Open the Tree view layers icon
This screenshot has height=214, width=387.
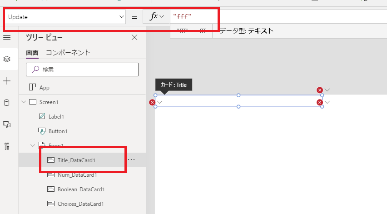tap(7, 59)
